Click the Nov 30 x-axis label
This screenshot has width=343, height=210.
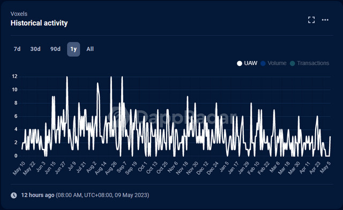coord(192,168)
